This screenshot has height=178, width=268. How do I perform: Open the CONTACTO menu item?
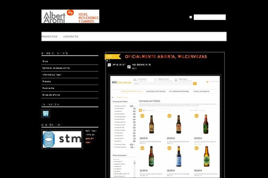(x=71, y=36)
